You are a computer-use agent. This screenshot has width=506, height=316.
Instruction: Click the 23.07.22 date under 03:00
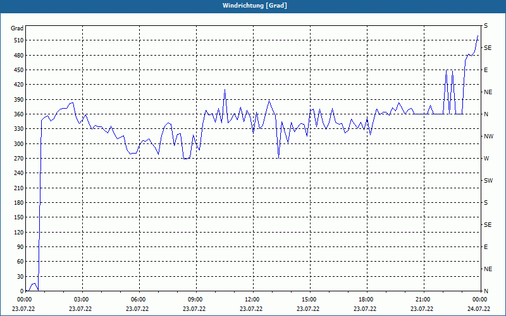pyautogui.click(x=80, y=308)
